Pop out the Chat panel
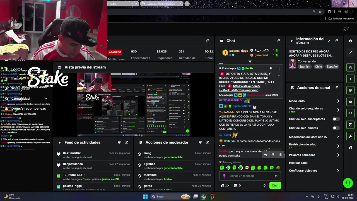Screen dimensions: 357x201 278,41
